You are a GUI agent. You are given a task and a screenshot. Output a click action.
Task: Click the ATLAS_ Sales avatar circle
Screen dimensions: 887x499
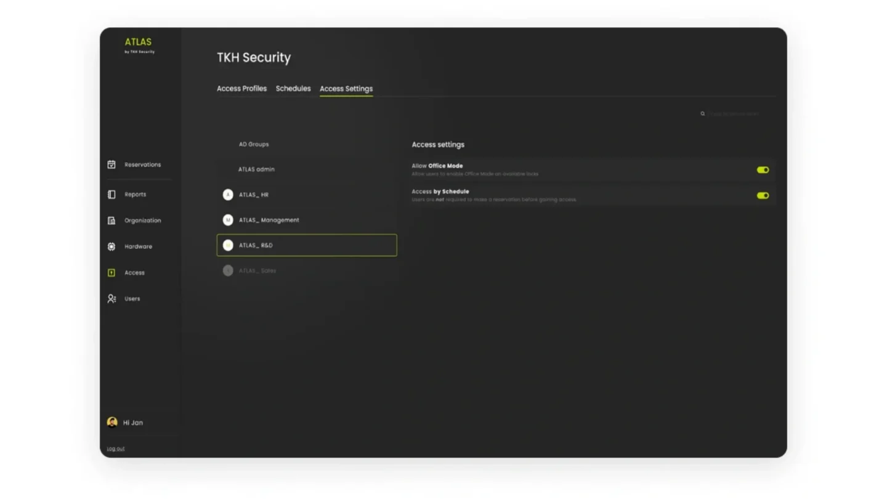point(228,270)
